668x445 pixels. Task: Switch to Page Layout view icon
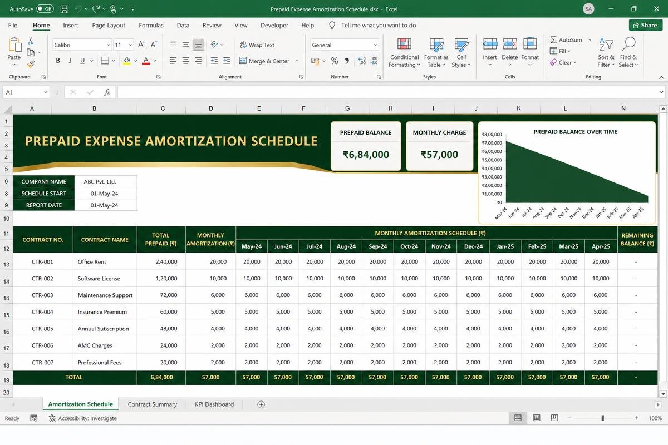tap(536, 418)
